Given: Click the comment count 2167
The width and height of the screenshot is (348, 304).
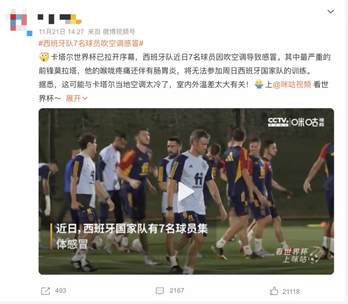Looking at the screenshot, I should [177, 291].
